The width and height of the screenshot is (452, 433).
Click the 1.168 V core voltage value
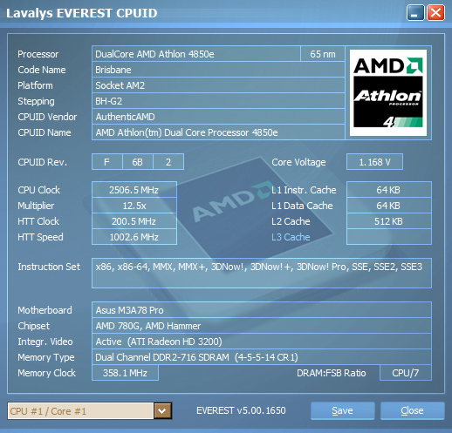tap(374, 162)
